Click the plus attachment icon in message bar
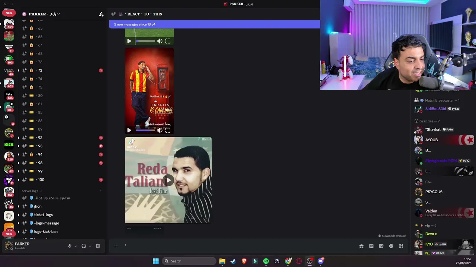This screenshot has width=476, height=267. [116, 246]
